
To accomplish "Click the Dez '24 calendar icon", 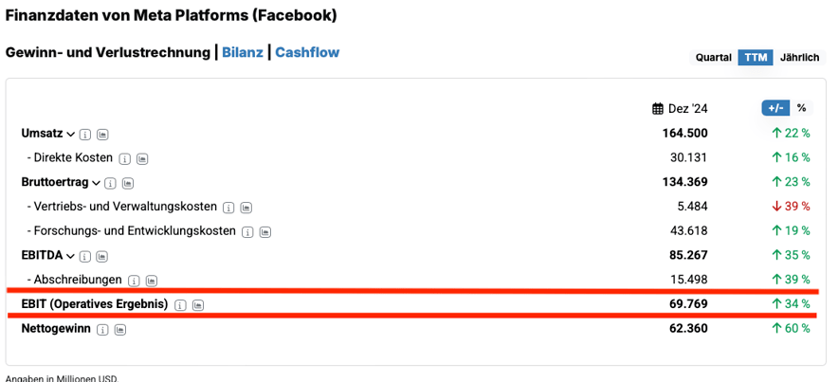I will (x=658, y=109).
